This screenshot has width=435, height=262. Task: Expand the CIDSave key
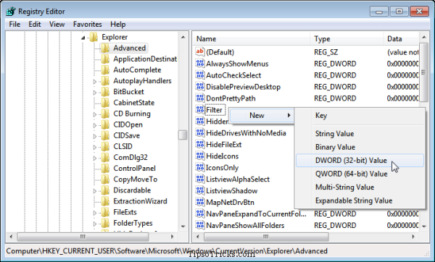94,136
